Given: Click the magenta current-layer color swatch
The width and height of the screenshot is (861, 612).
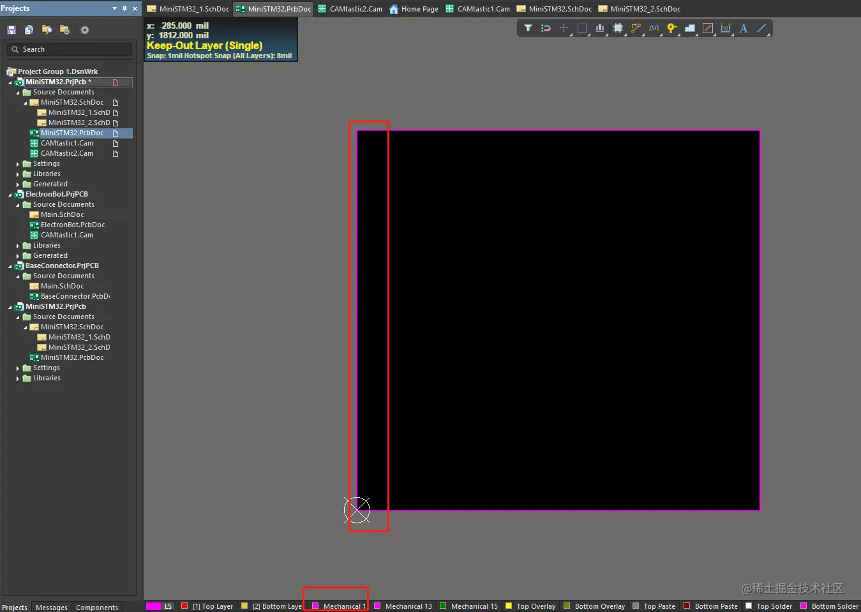Looking at the screenshot, I should [x=154, y=606].
